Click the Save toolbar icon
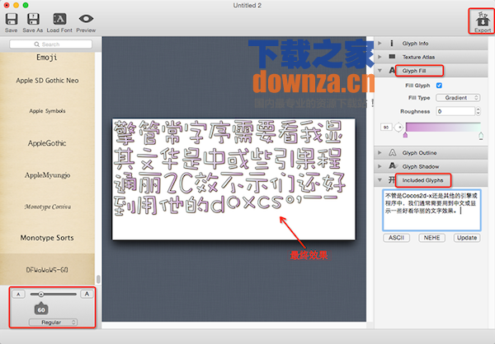The image size is (495, 344). pyautogui.click(x=12, y=19)
